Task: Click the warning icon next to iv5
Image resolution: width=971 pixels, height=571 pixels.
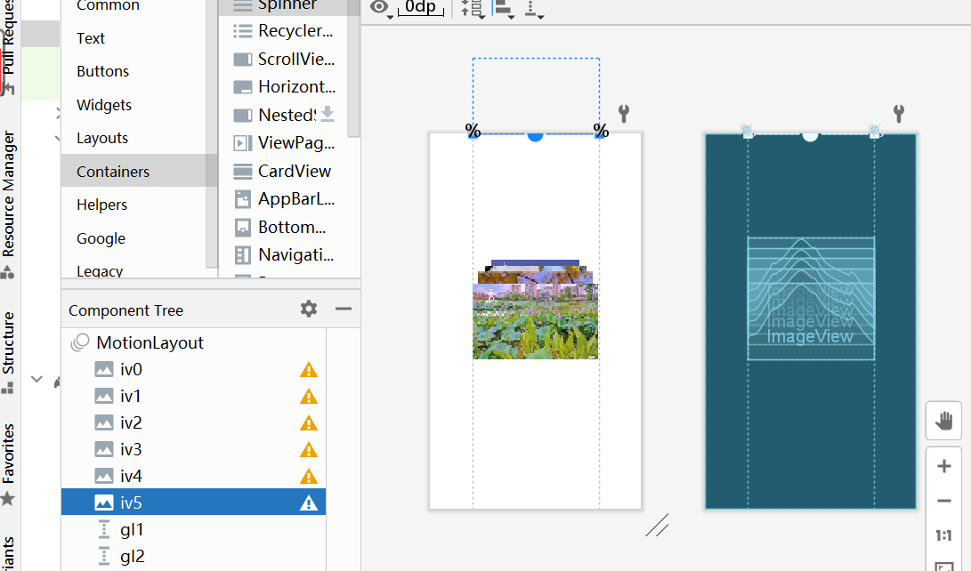Action: tap(308, 502)
